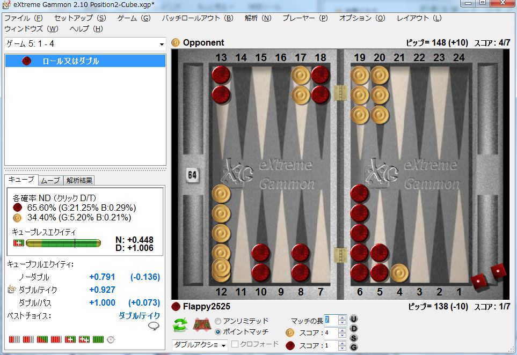
Task: Decrease the red player's score spinner
Action: tap(342, 347)
